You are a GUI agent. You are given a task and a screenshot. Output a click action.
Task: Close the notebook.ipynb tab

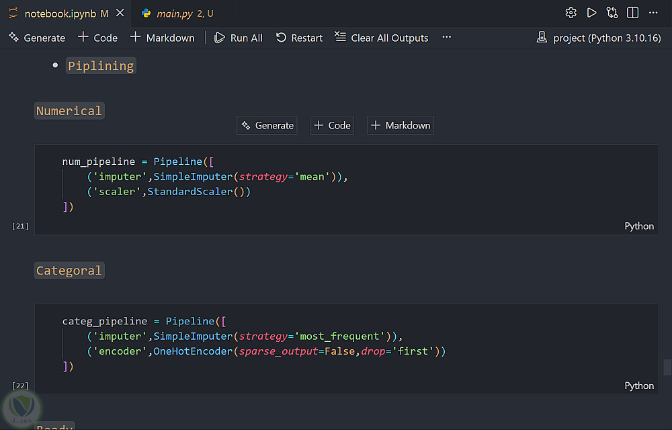(120, 13)
